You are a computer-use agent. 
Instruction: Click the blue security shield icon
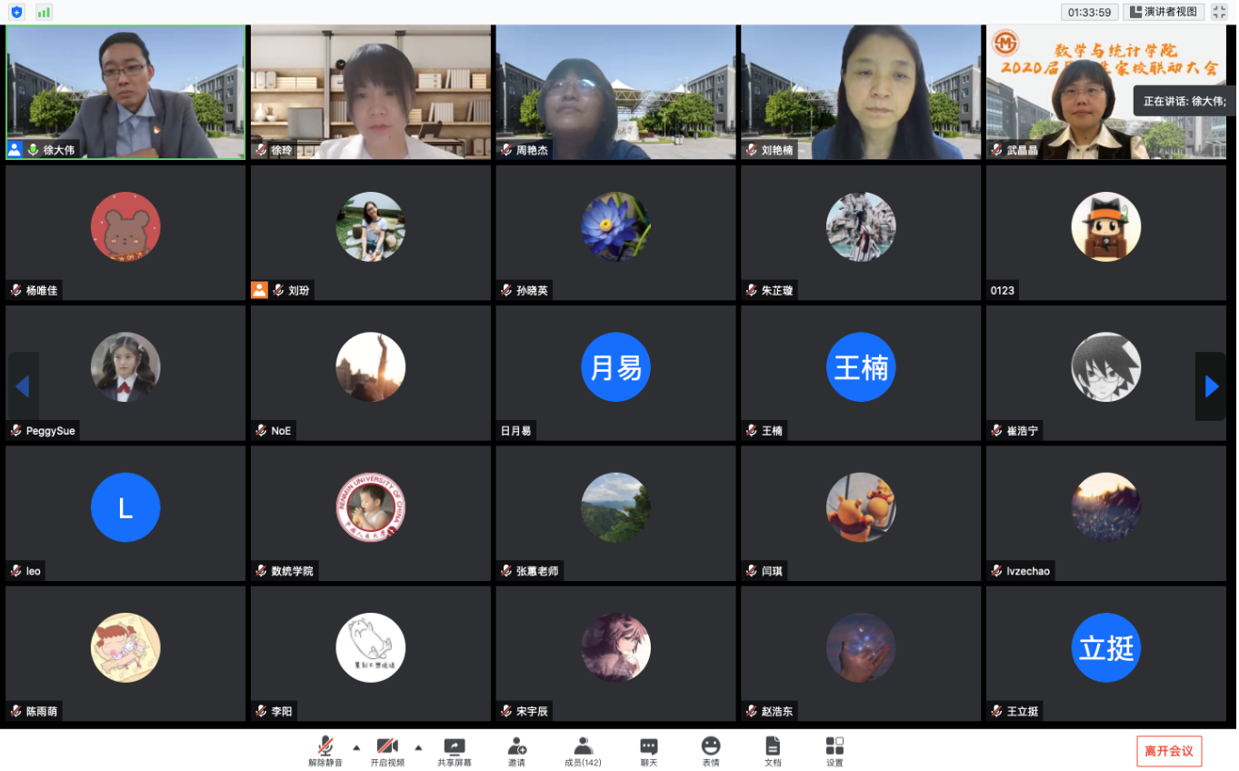[16, 12]
